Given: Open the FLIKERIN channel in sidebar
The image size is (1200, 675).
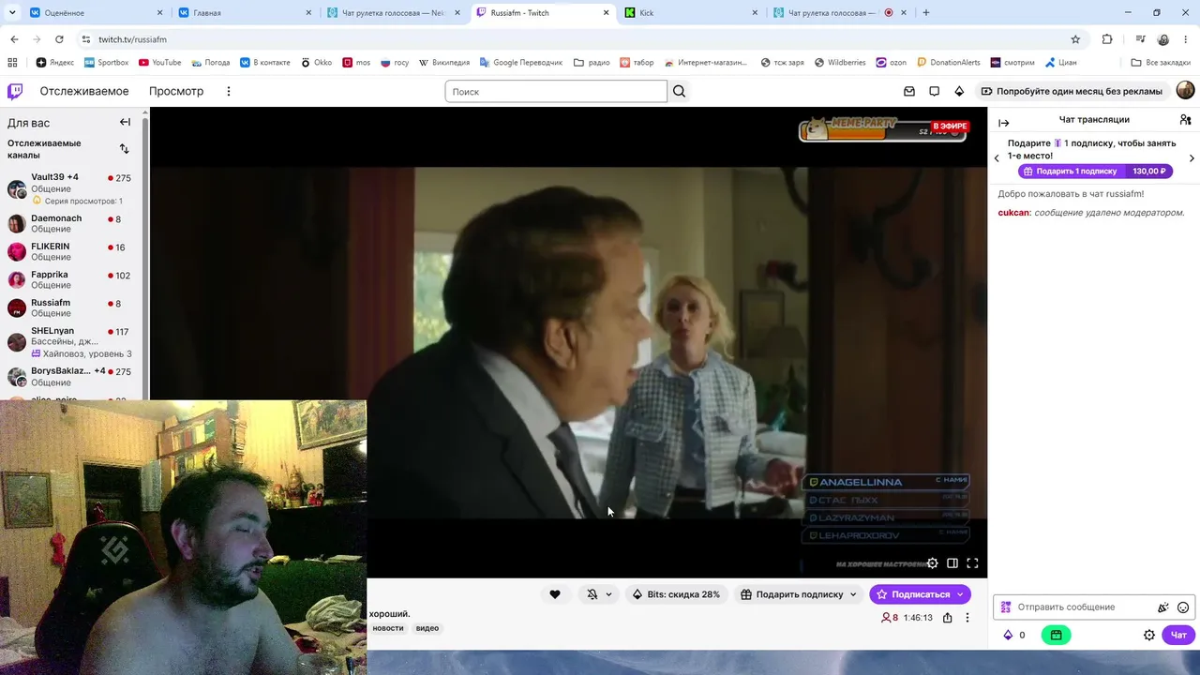Looking at the screenshot, I should (x=71, y=251).
